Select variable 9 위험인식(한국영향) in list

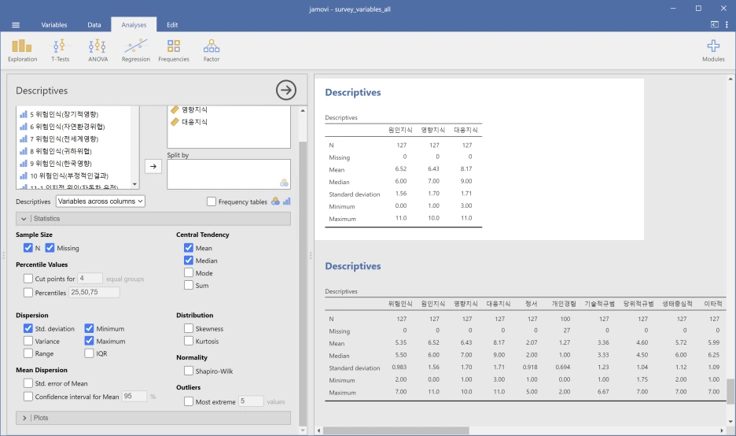click(61, 164)
